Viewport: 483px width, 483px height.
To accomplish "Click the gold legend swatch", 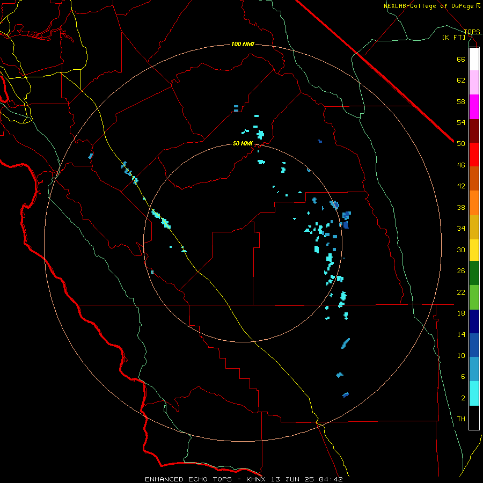I will point(474,227).
